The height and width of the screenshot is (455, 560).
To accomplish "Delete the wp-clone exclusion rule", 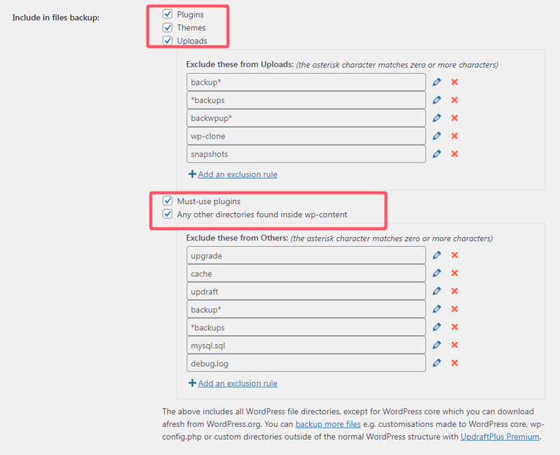I will pyautogui.click(x=454, y=136).
